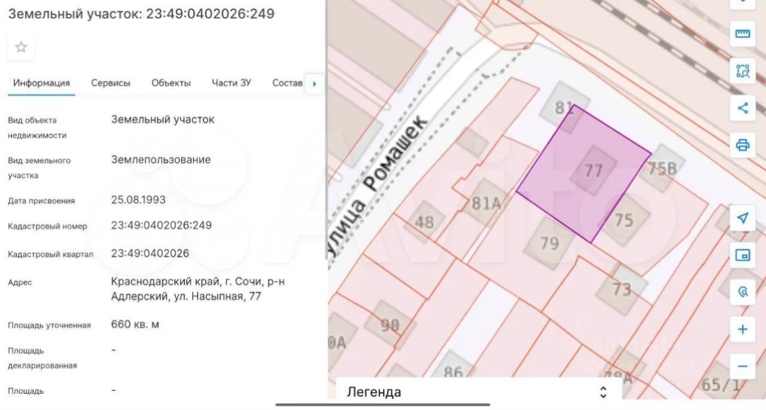Click building 65/1 on the map
Viewport: 766px width, 410px height.
click(x=720, y=384)
